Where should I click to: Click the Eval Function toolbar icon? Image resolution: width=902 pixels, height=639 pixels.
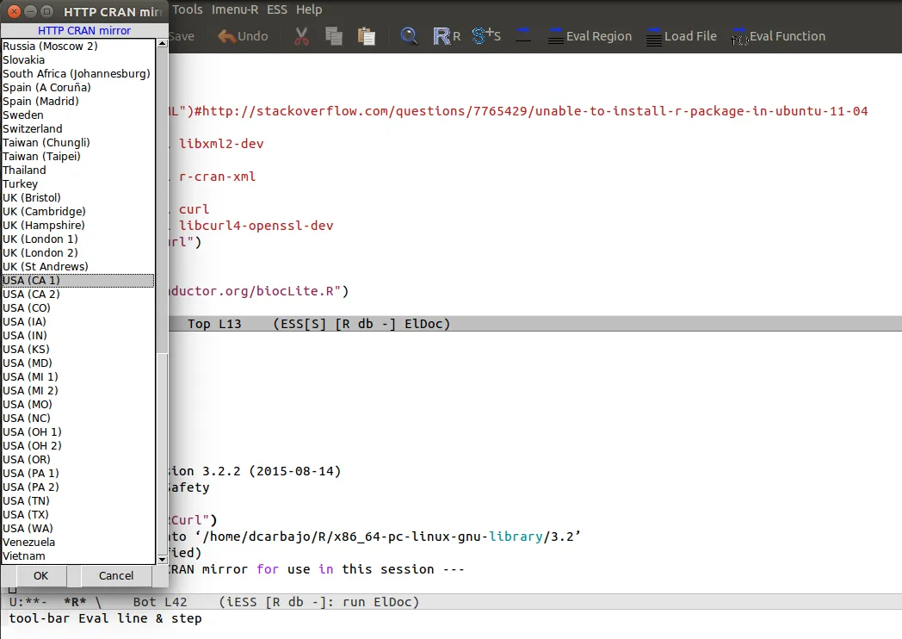tap(778, 36)
